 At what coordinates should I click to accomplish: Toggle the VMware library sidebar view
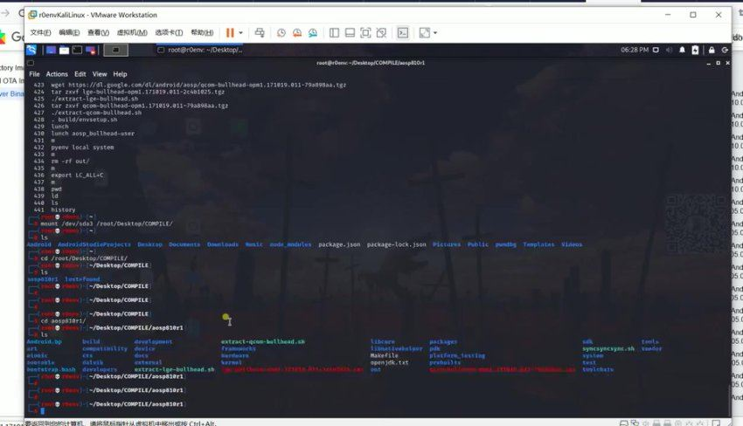pos(335,32)
